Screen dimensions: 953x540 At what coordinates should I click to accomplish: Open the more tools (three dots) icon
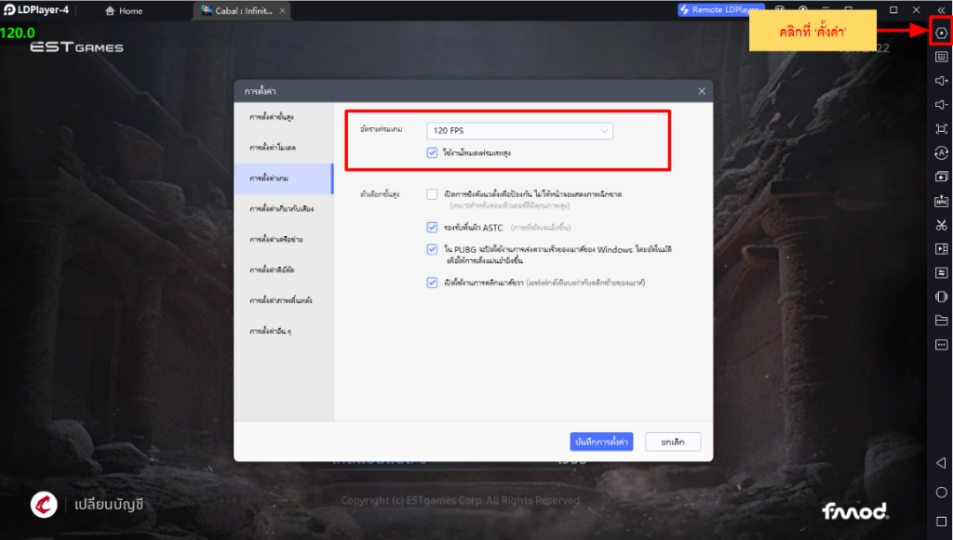click(x=941, y=345)
